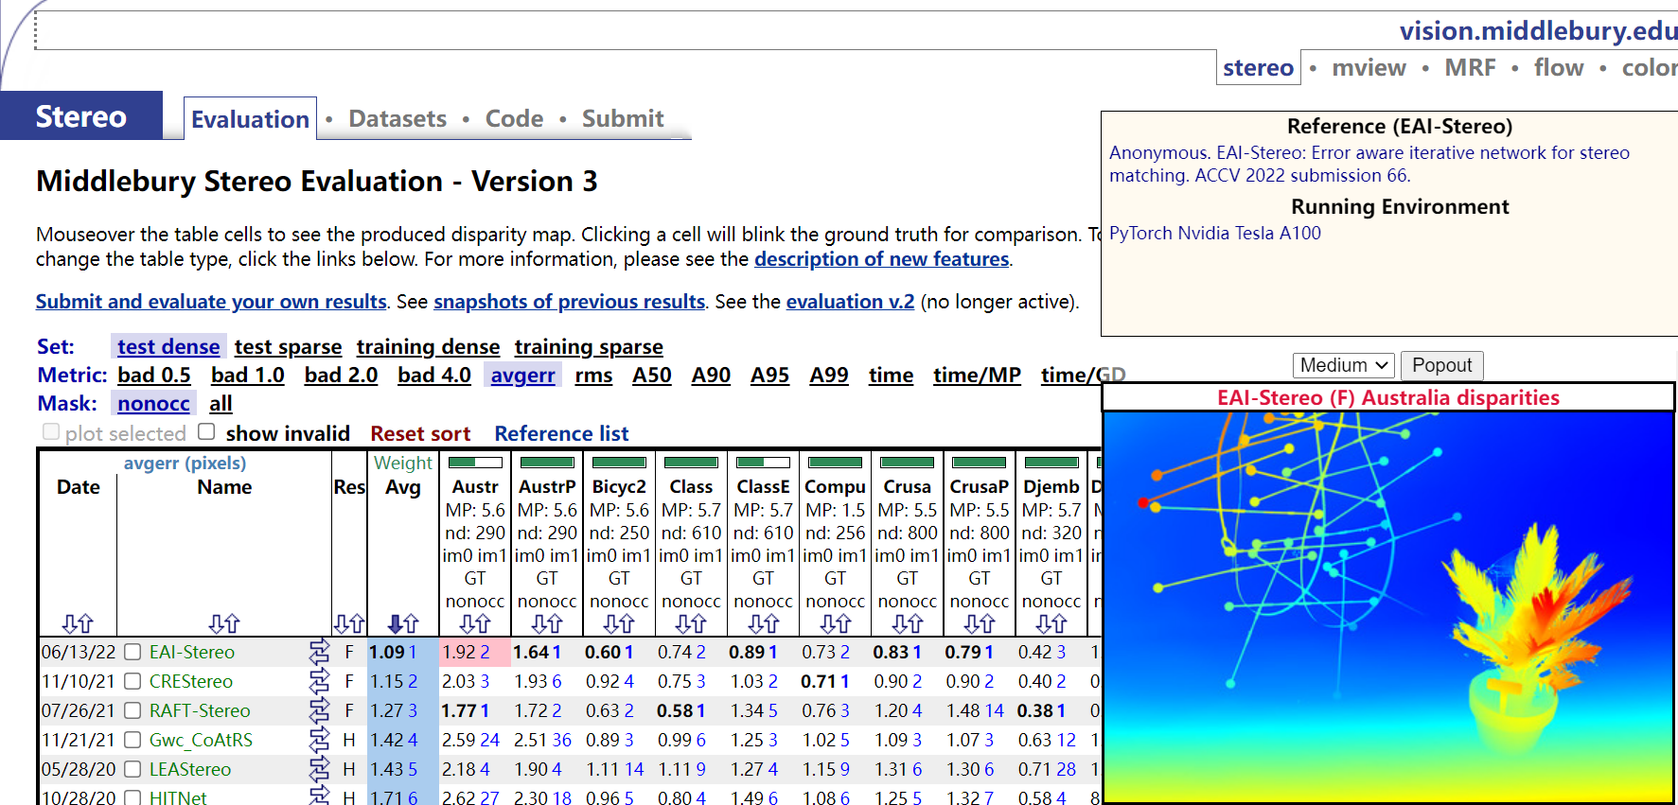This screenshot has width=1678, height=805.
Task: Go to the MRF section
Action: coord(1470,68)
